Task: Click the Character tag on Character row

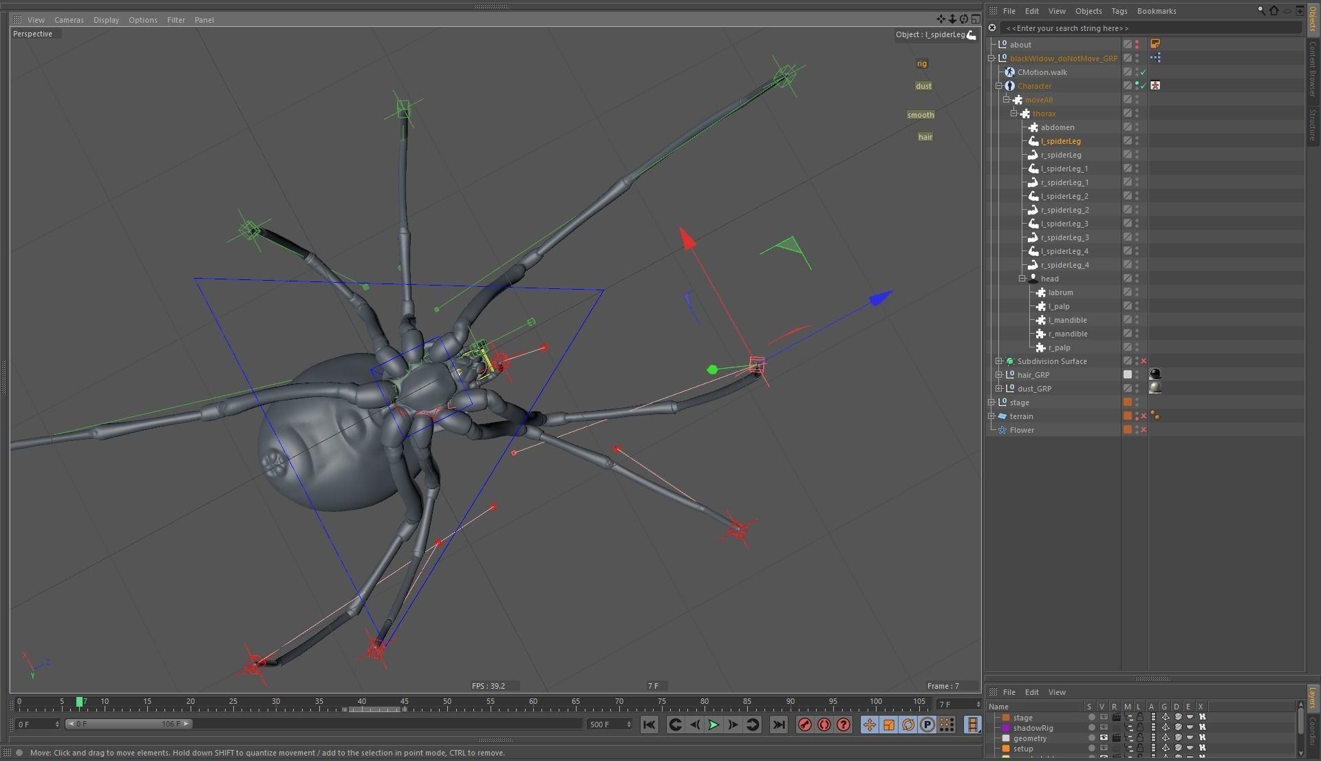Action: [1155, 85]
